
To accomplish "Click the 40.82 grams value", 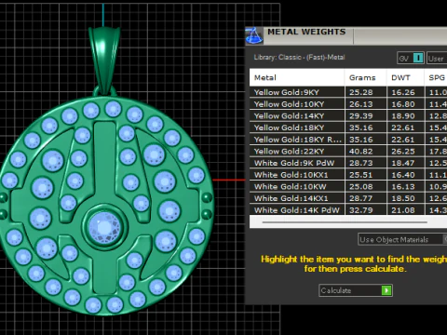I will pos(361,152).
